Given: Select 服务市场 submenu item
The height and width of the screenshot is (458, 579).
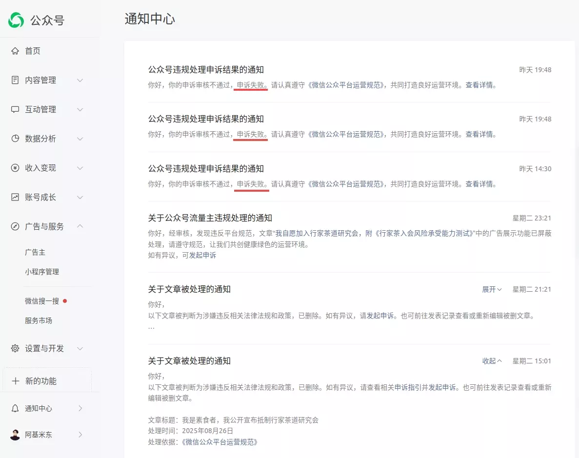Looking at the screenshot, I should point(39,320).
